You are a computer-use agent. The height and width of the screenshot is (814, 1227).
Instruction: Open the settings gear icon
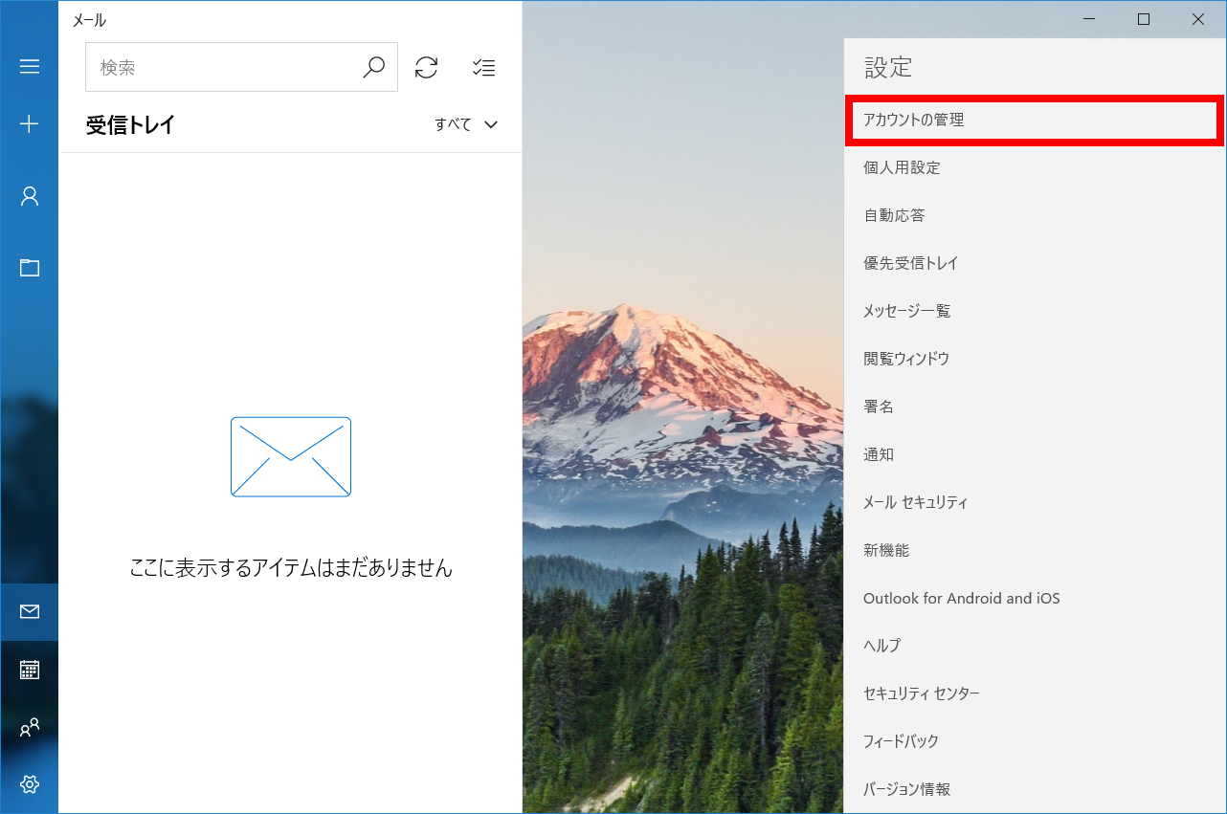coord(30,784)
